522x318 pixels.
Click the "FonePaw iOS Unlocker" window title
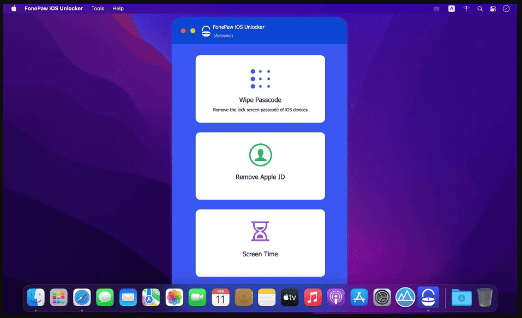[238, 27]
